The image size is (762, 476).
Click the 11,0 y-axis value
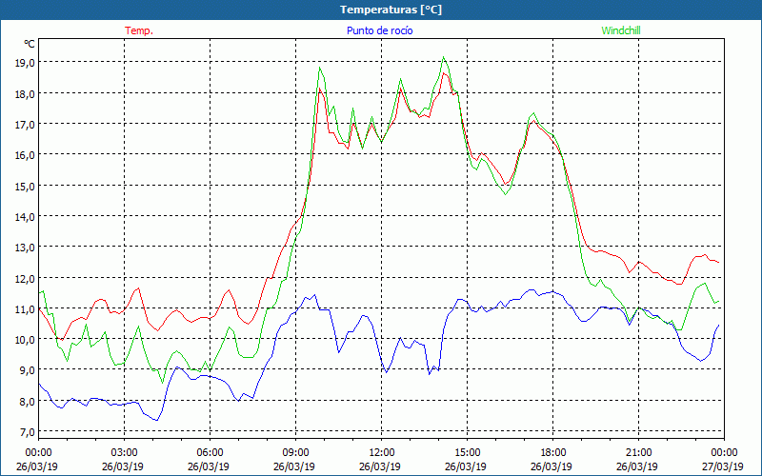26,308
